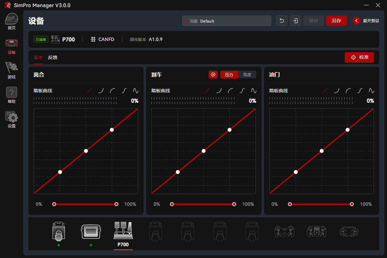Switch brake mode to 压力 pressure
The height and width of the screenshot is (258, 387).
229,74
